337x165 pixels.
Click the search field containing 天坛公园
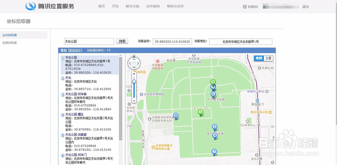click(89, 41)
